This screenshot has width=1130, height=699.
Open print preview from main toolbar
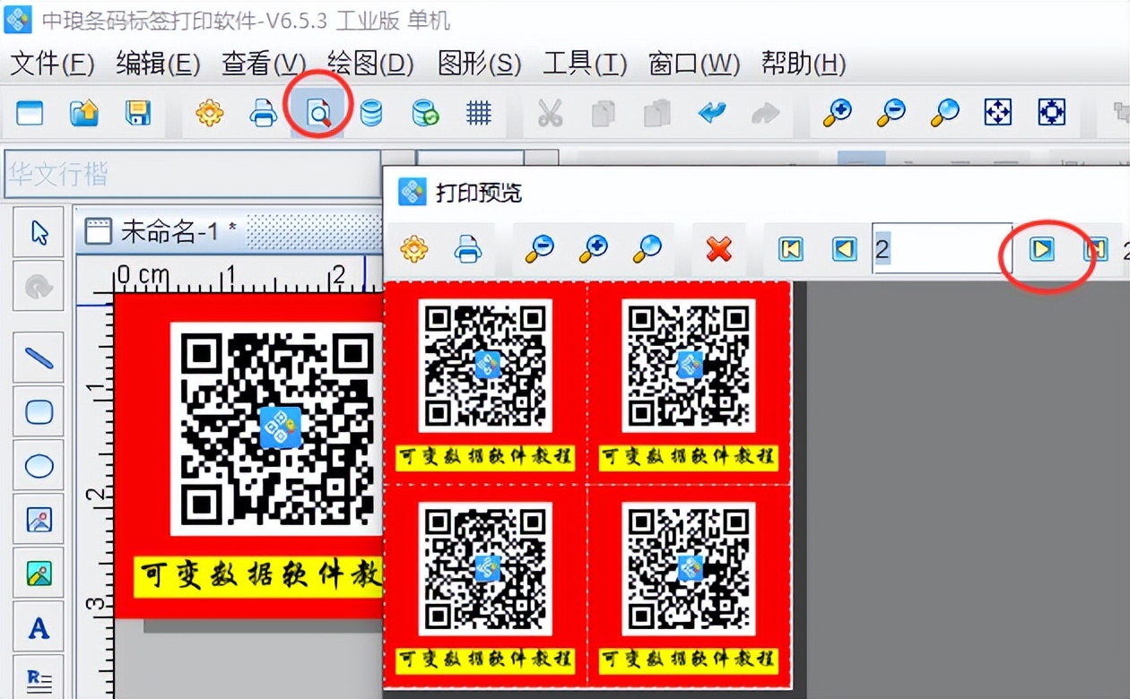click(317, 113)
